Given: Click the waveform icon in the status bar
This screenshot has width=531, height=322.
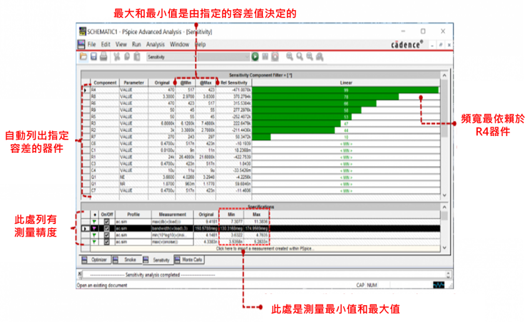Looking at the screenshot, I should (439, 285).
